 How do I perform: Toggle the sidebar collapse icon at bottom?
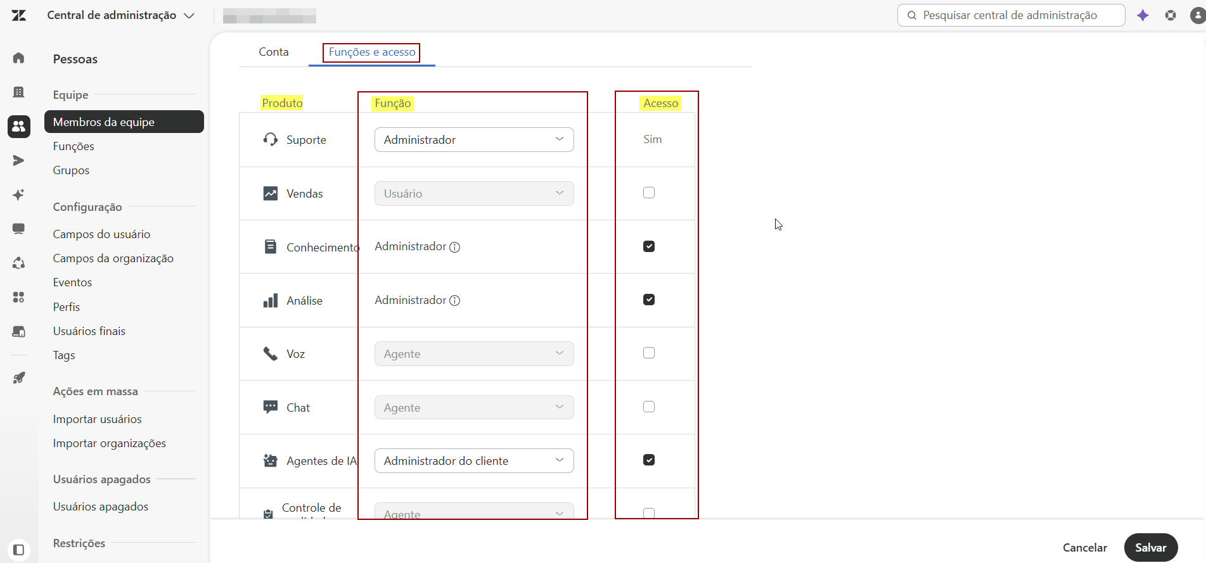19,550
